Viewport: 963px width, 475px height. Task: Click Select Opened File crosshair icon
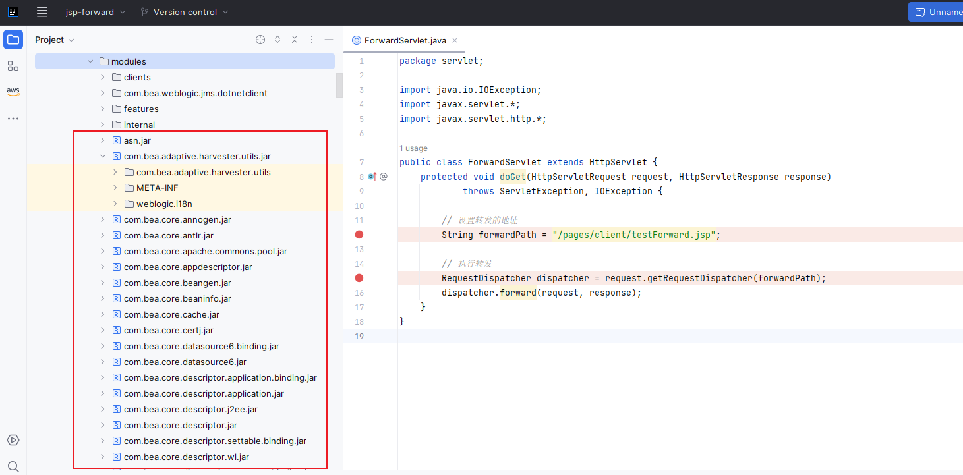click(260, 40)
